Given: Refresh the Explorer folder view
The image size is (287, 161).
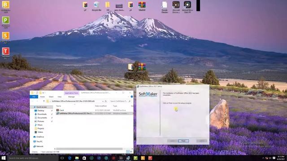Looking at the screenshot, I should [x=106, y=101].
